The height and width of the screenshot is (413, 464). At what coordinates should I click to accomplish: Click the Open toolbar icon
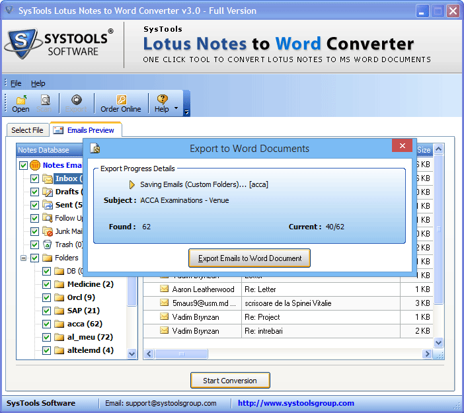click(20, 100)
